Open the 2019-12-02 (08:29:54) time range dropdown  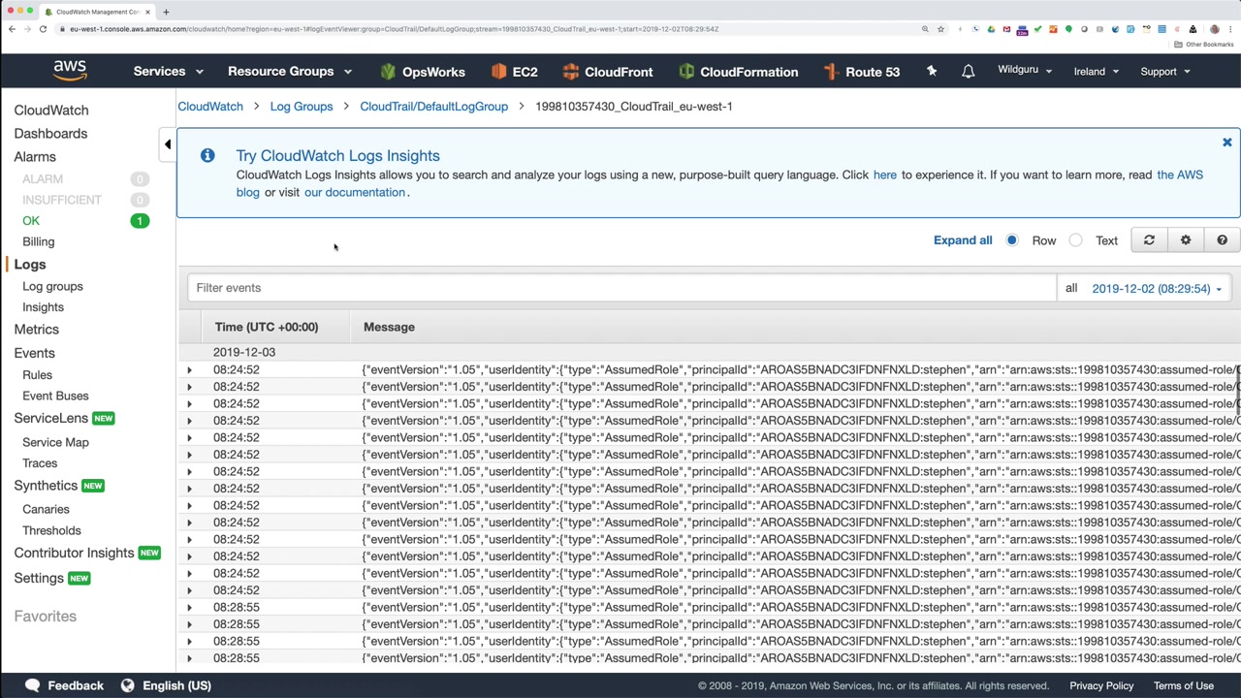[1157, 288]
